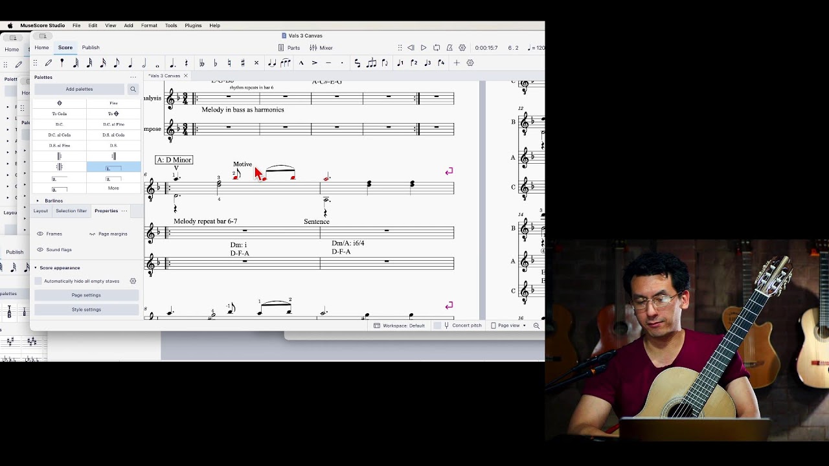Image resolution: width=829 pixels, height=466 pixels.
Task: Open Style settings
Action: pos(86,309)
